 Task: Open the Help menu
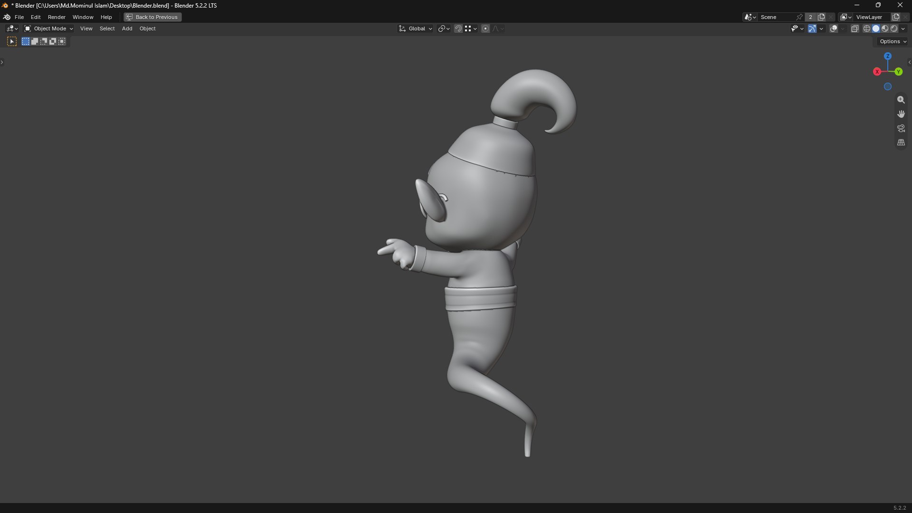tap(106, 17)
